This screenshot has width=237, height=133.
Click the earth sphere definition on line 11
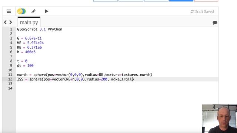pos(85,75)
